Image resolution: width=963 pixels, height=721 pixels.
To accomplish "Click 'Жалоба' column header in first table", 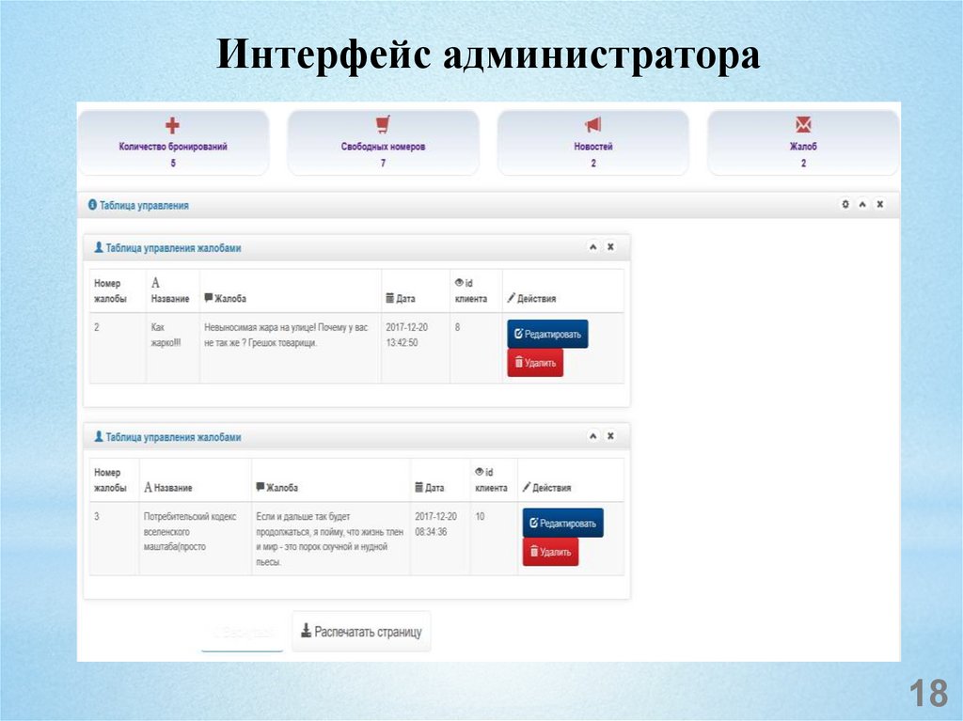I will coord(225,299).
